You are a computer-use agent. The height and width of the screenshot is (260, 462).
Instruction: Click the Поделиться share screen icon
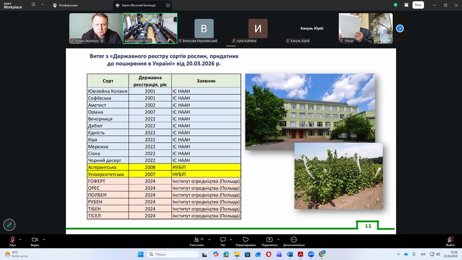[x=269, y=240]
